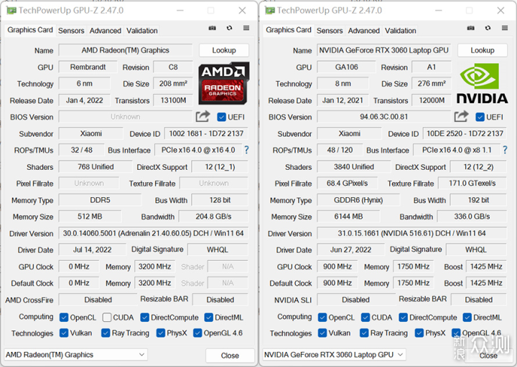This screenshot has width=517, height=367.
Task: Switch to Validation tab in NVIDIA window
Action: 400,31
